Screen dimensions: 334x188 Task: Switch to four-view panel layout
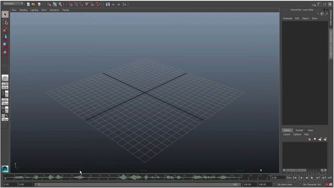(5, 86)
